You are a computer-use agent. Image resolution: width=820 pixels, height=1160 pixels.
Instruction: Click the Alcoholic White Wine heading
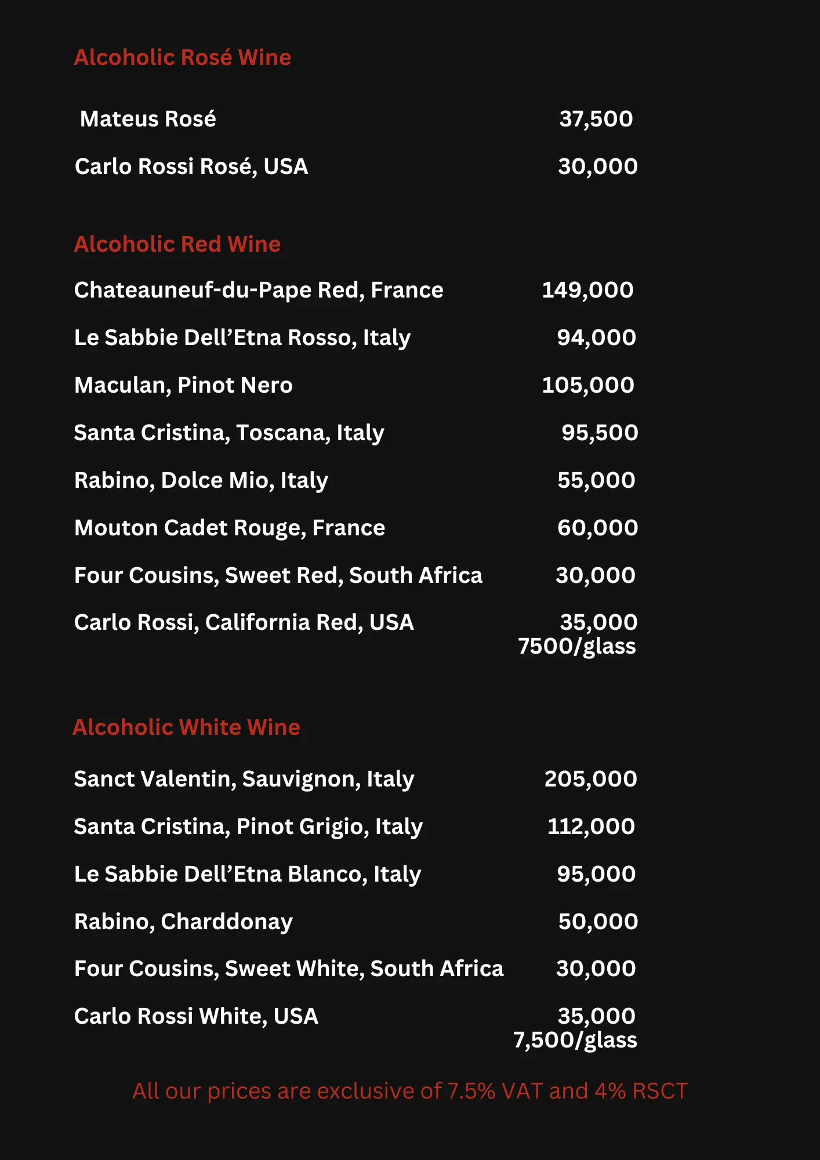[186, 727]
